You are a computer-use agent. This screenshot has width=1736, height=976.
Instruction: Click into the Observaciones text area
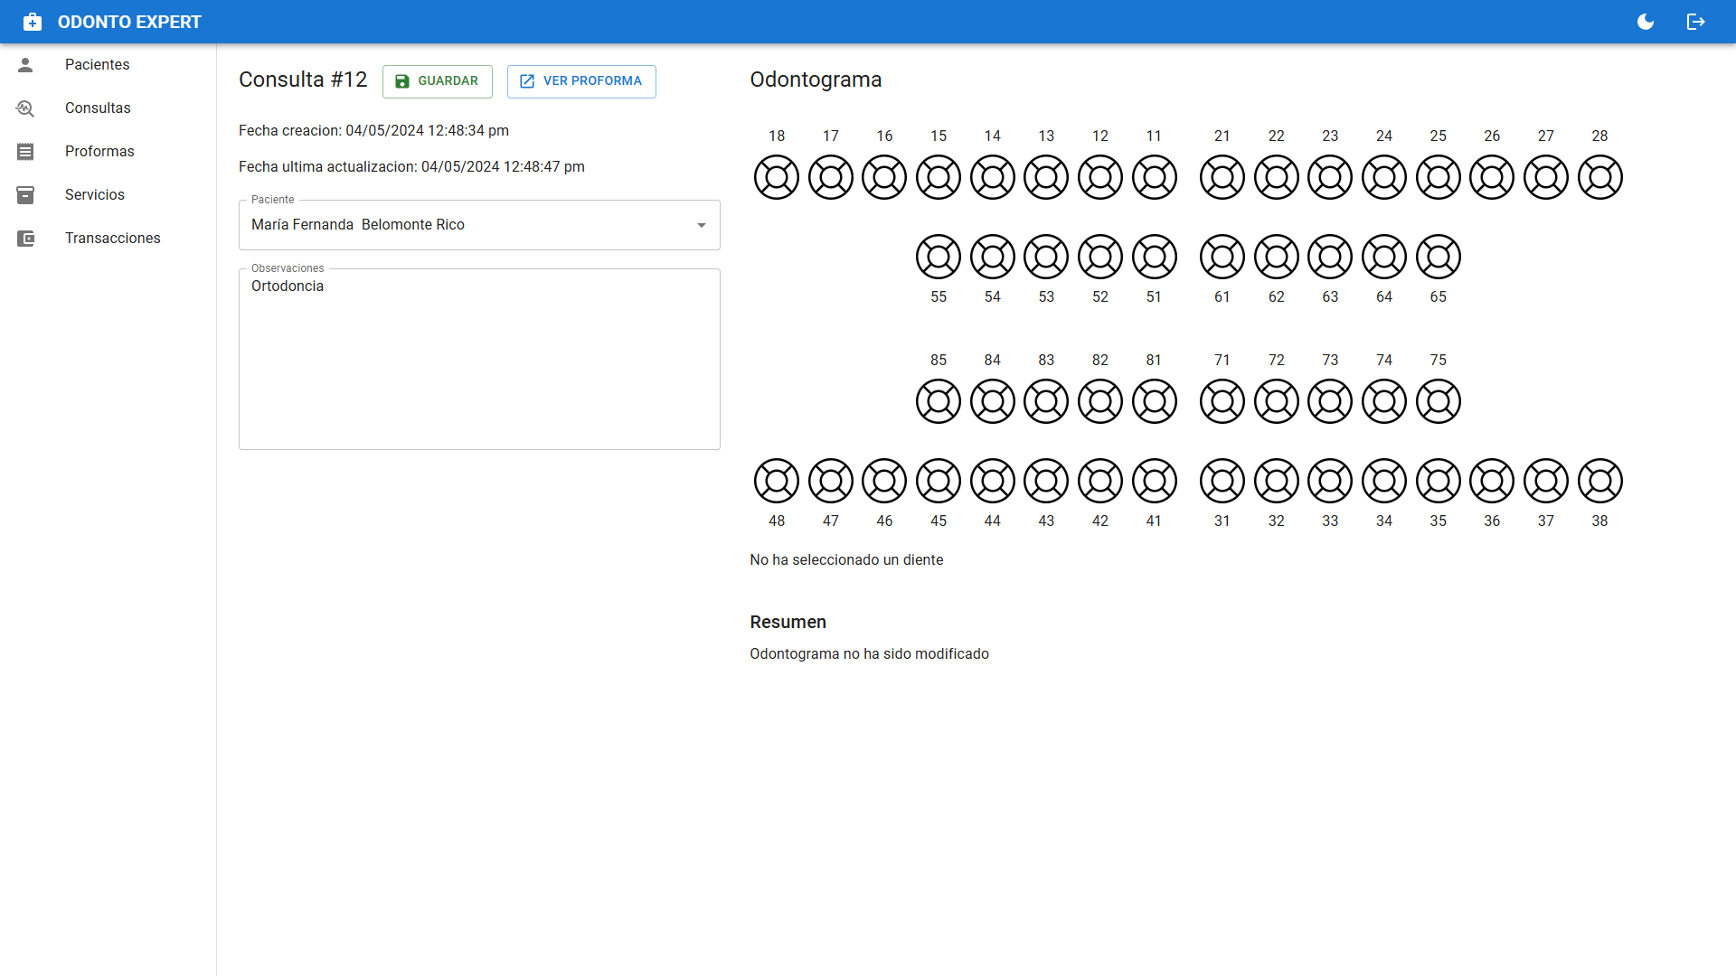(479, 361)
